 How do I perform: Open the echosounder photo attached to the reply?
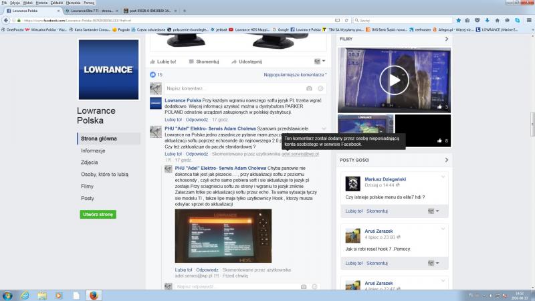223,237
